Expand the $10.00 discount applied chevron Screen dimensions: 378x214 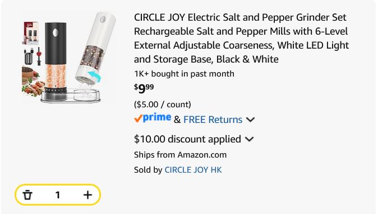click(249, 139)
